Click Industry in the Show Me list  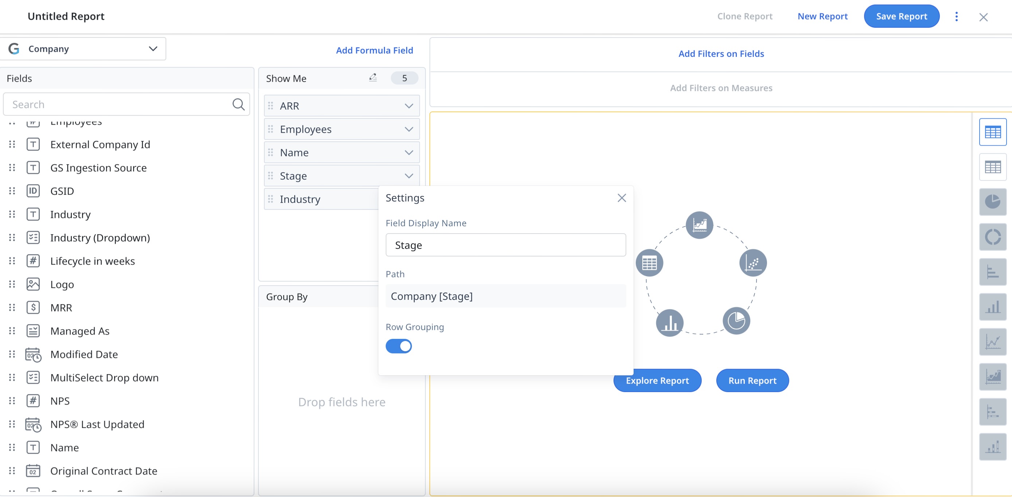point(300,199)
